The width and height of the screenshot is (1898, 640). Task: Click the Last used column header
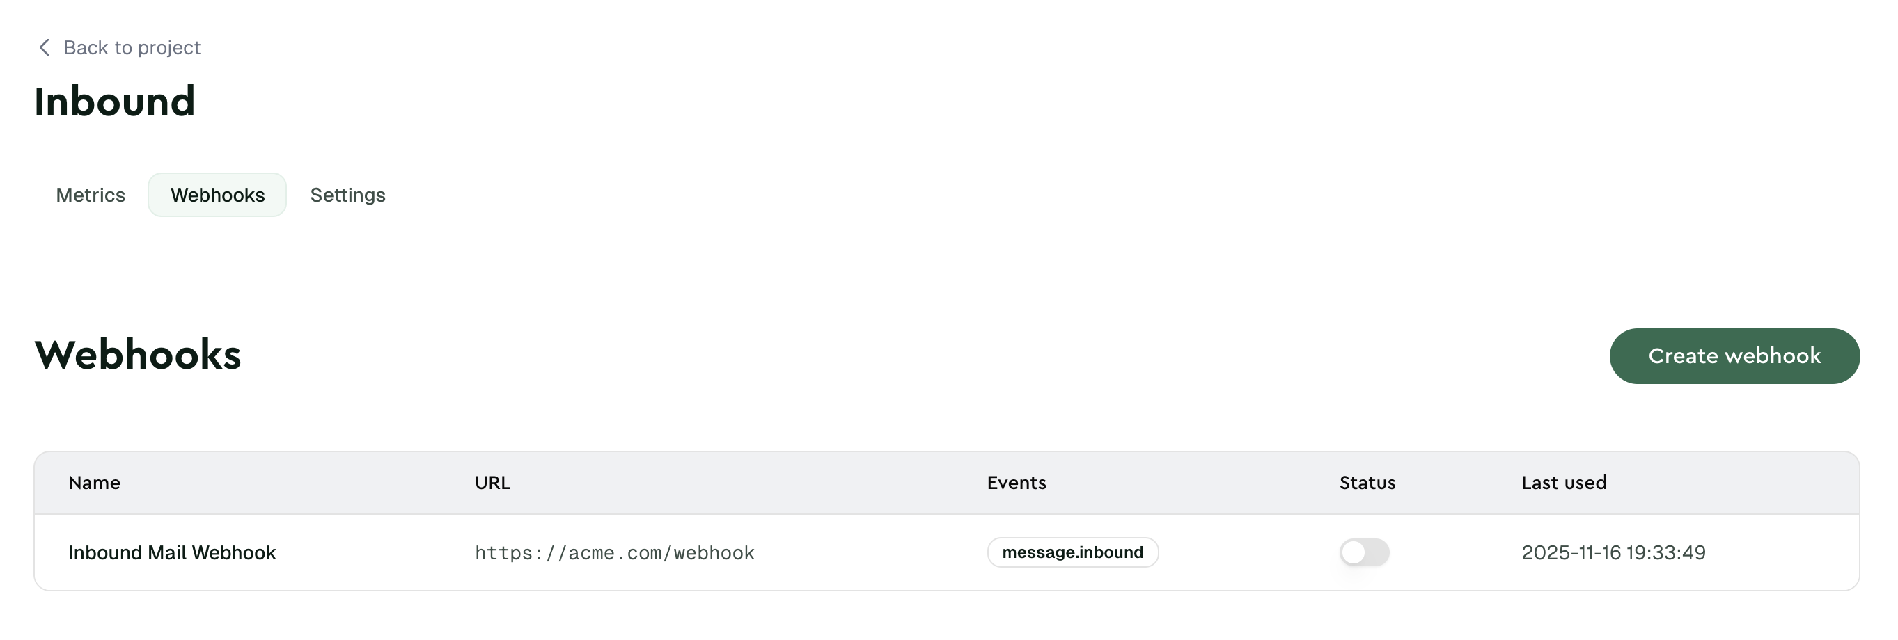click(x=1564, y=482)
